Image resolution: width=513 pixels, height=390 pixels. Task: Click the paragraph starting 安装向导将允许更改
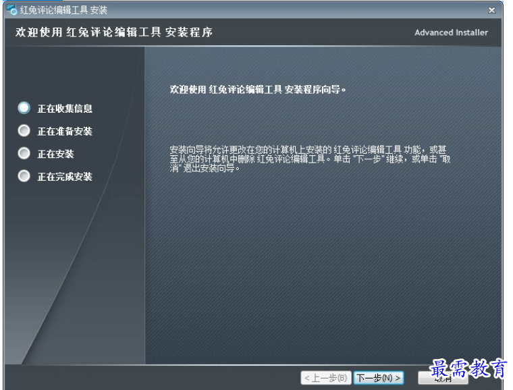pos(310,159)
